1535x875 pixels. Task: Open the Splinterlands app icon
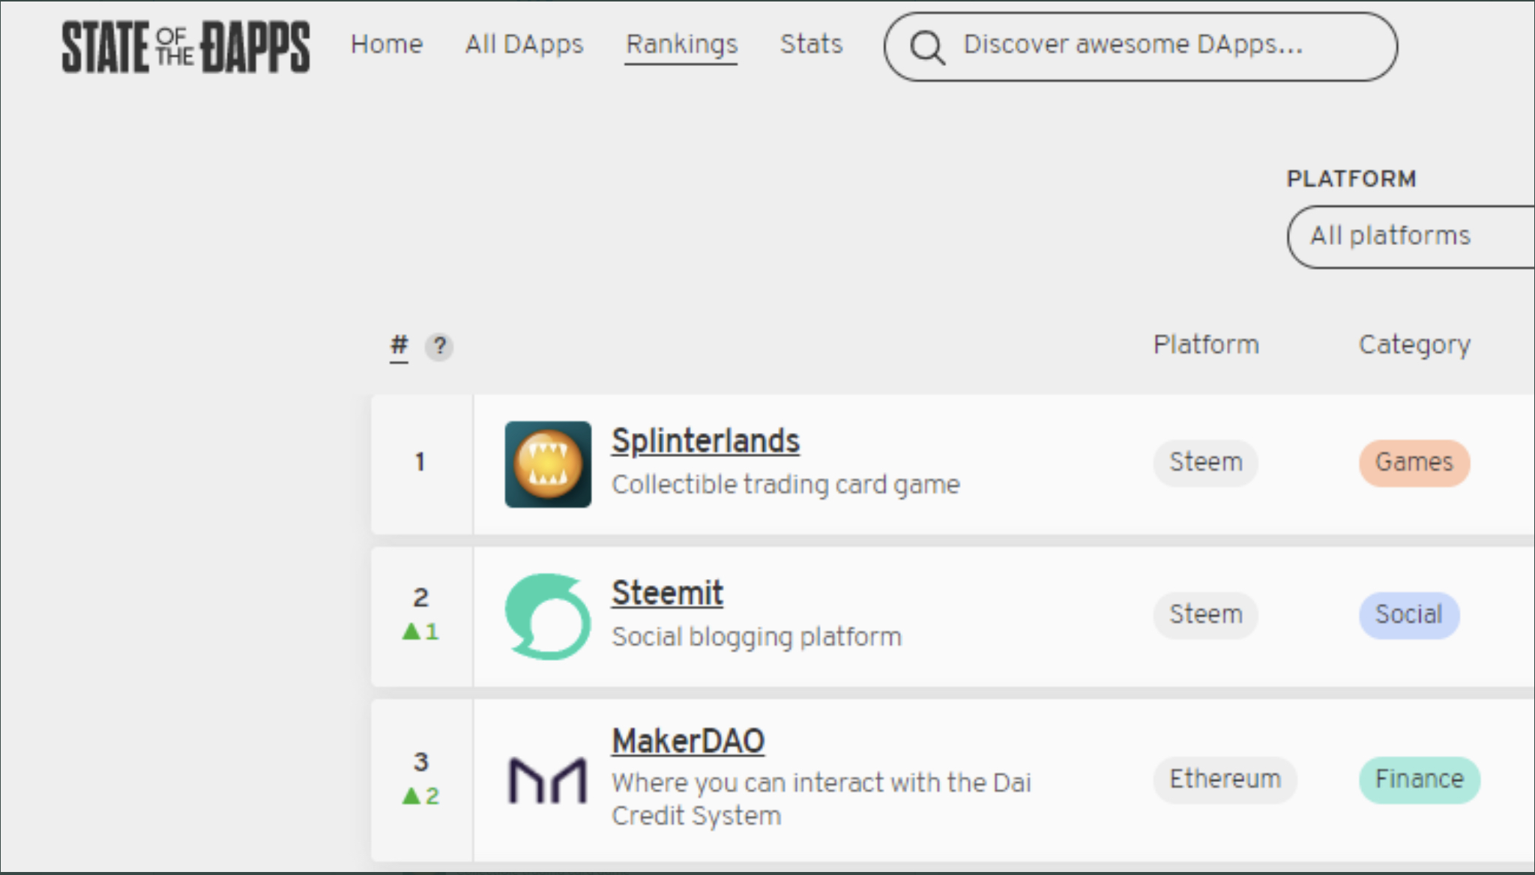548,464
